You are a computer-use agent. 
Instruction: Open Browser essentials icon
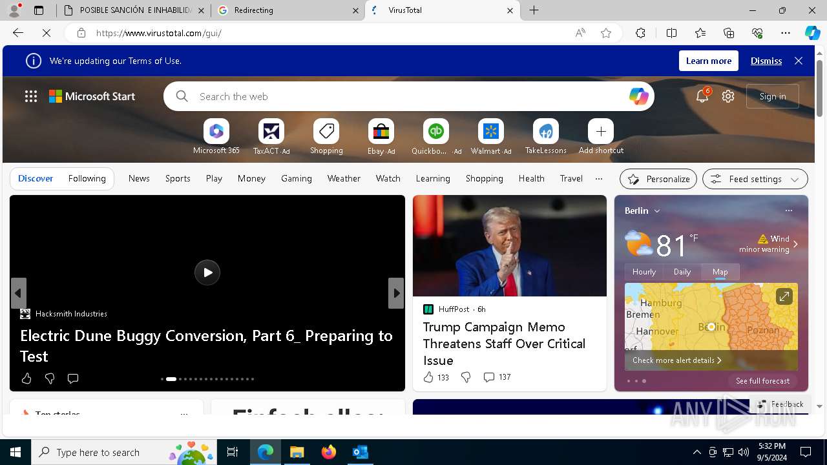tap(757, 33)
